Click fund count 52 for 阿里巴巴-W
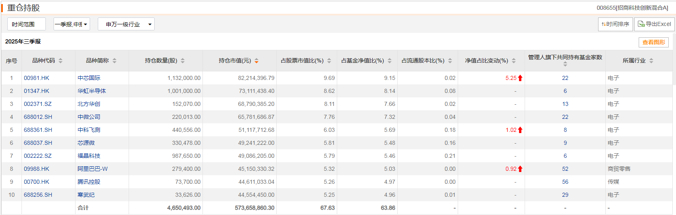Screen dimensions: 676x215 point(565,169)
